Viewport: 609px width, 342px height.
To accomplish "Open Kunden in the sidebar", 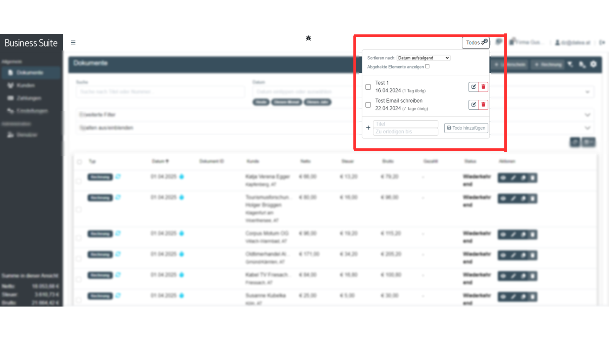I will coord(25,85).
